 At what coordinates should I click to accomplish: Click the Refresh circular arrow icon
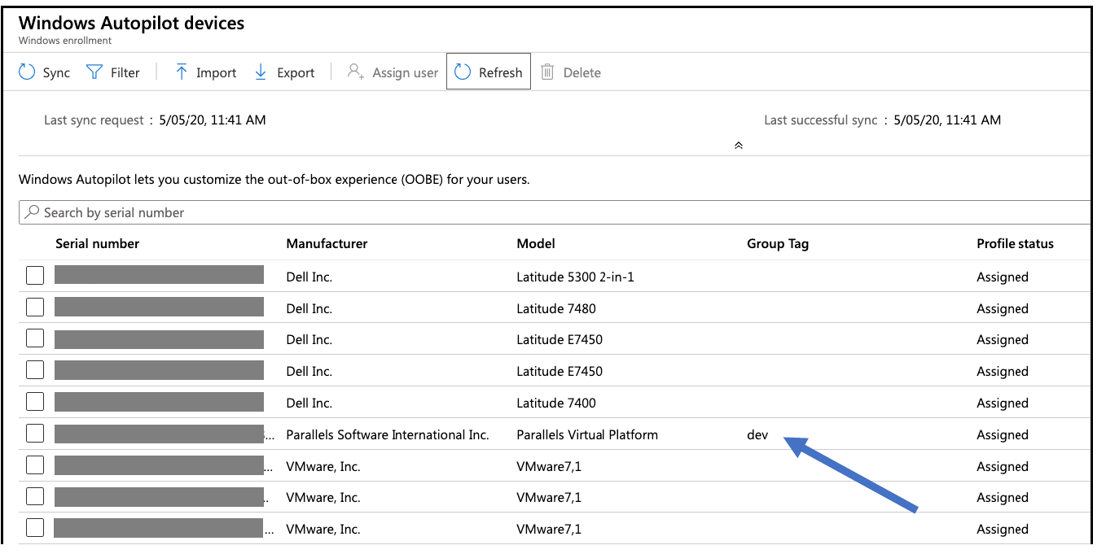click(x=463, y=72)
